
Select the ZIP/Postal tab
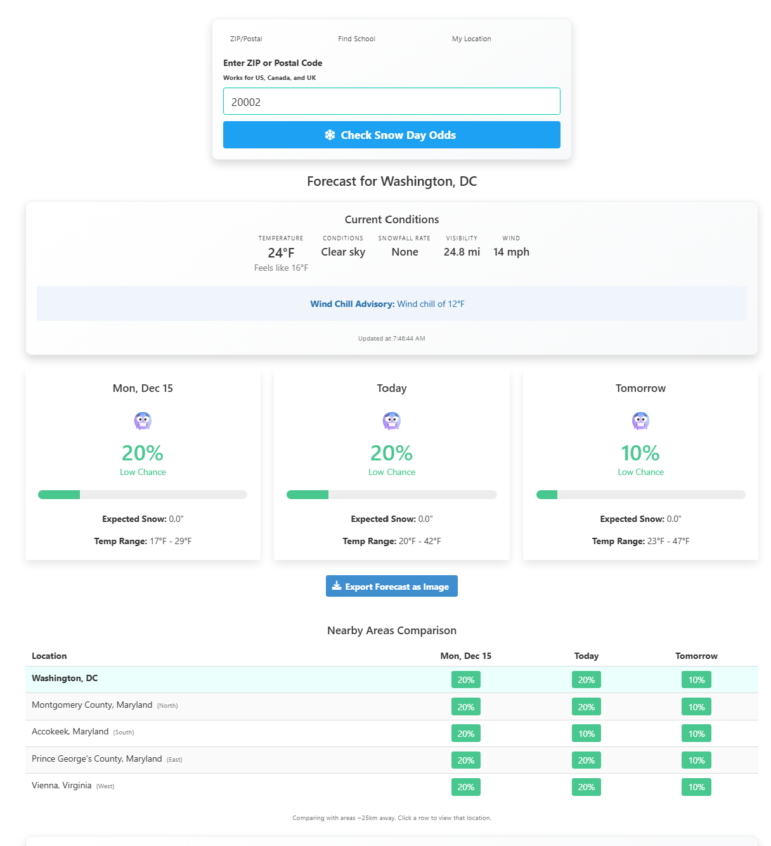pyautogui.click(x=246, y=39)
